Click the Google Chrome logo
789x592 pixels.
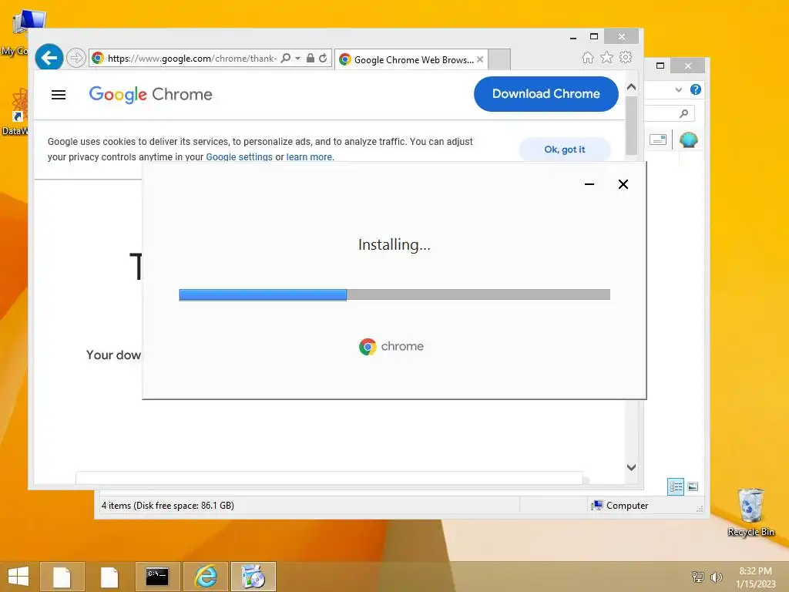(x=150, y=94)
